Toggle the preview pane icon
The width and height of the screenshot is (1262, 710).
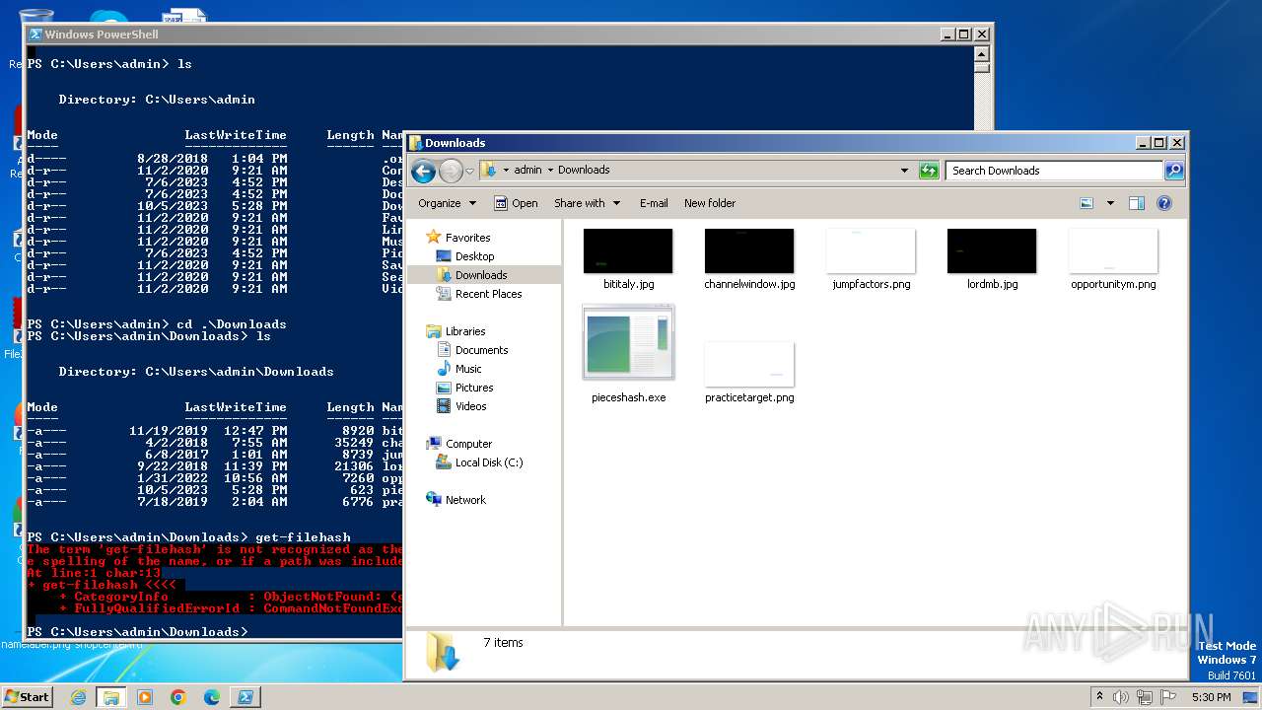click(x=1136, y=203)
